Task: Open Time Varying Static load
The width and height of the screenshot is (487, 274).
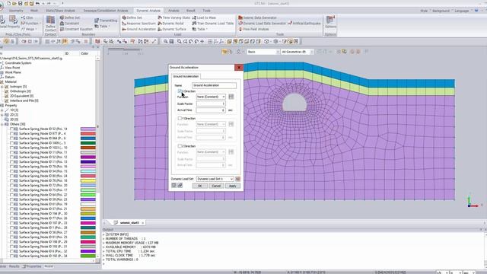Action: 174,18
